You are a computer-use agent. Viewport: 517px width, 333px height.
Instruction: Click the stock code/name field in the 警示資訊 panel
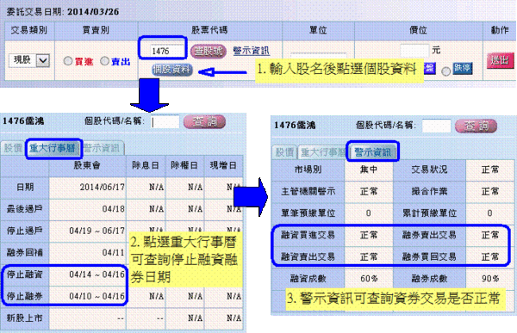tap(436, 126)
